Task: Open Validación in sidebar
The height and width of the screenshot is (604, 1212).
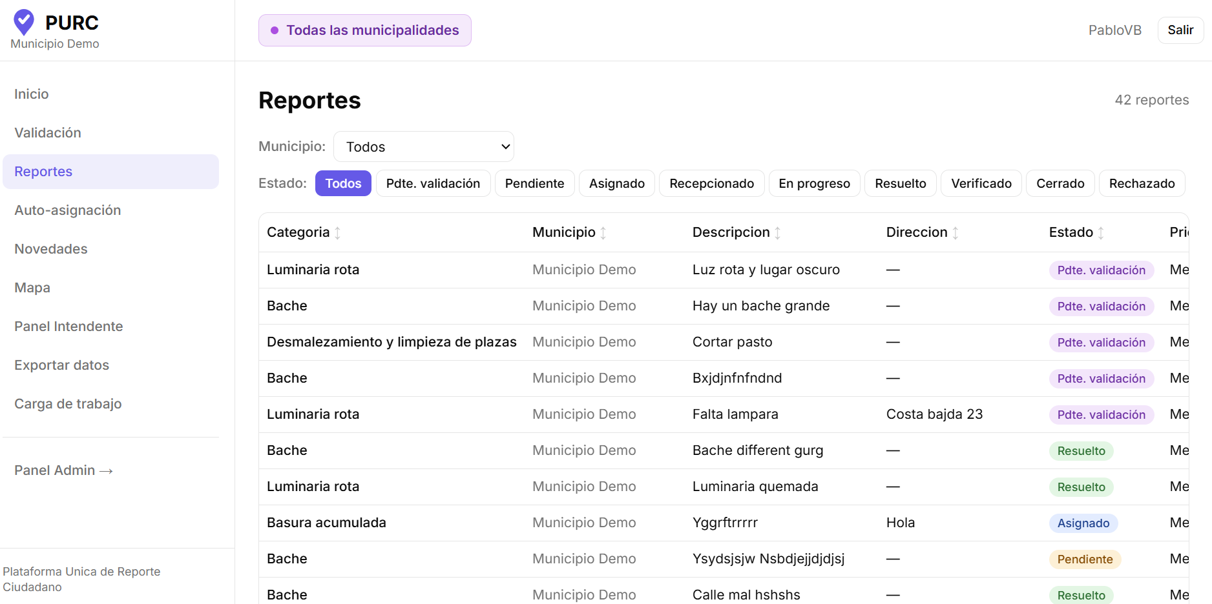Action: tap(110, 133)
